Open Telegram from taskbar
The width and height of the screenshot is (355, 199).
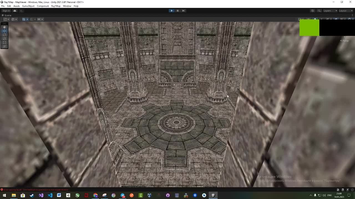point(123,195)
